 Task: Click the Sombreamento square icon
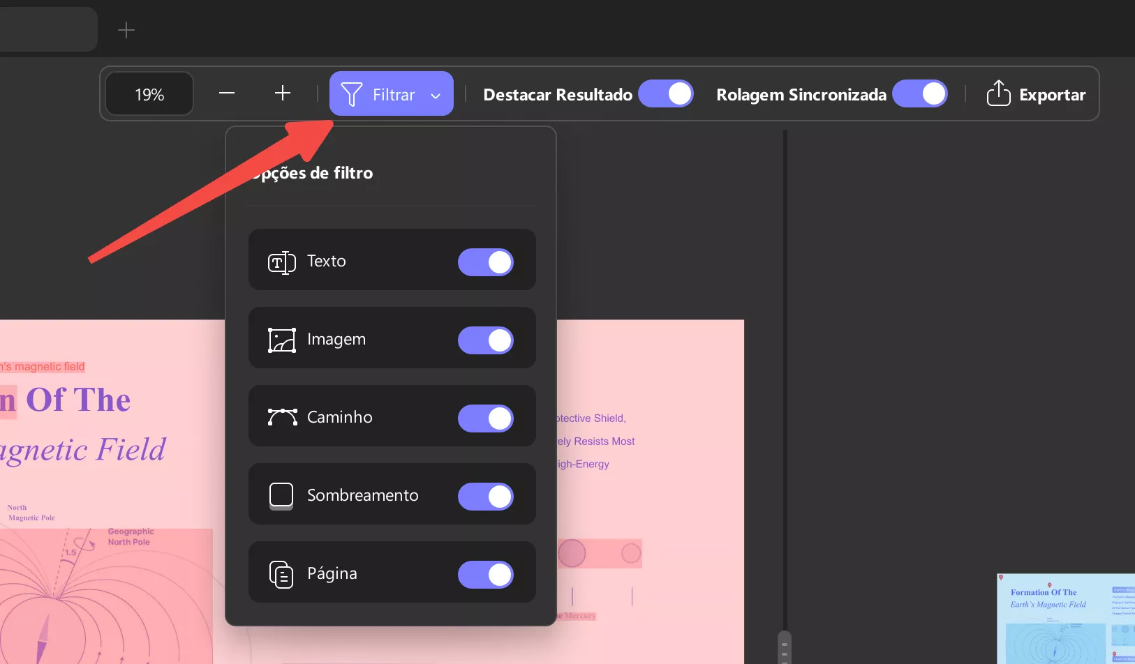(281, 496)
